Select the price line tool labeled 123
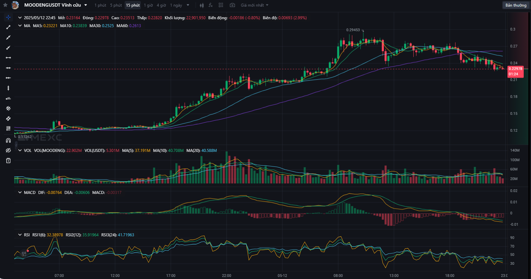This screenshot has width=531, height=279. tap(8, 98)
